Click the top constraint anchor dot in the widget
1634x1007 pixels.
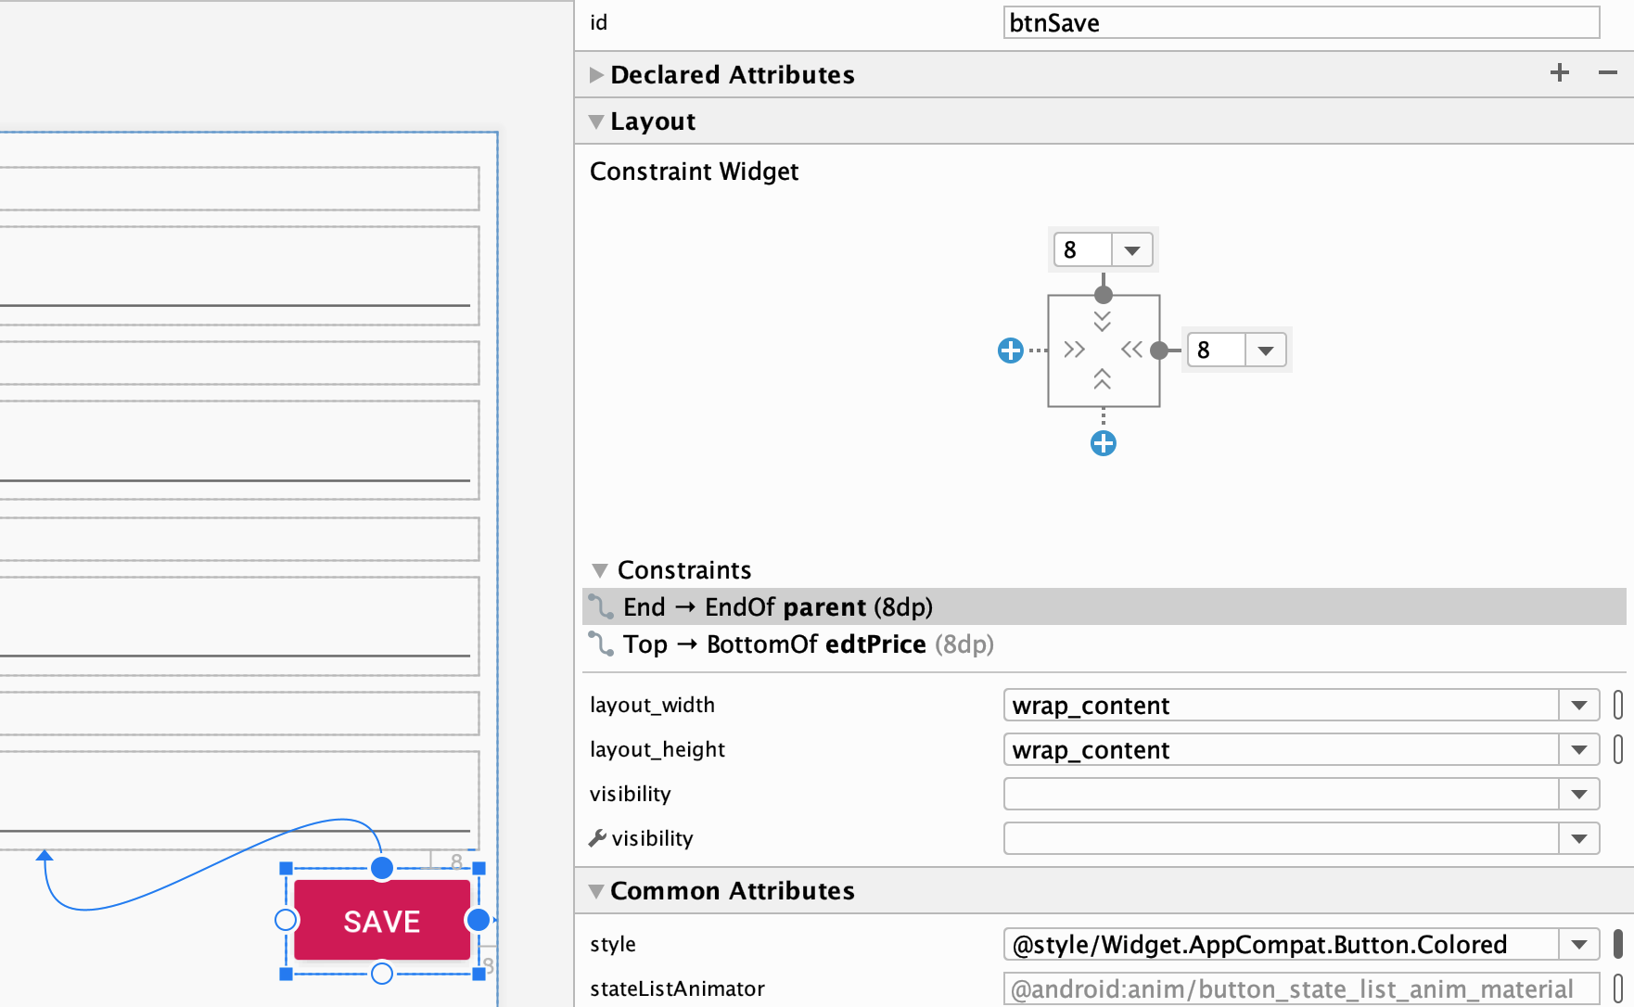click(x=1103, y=295)
